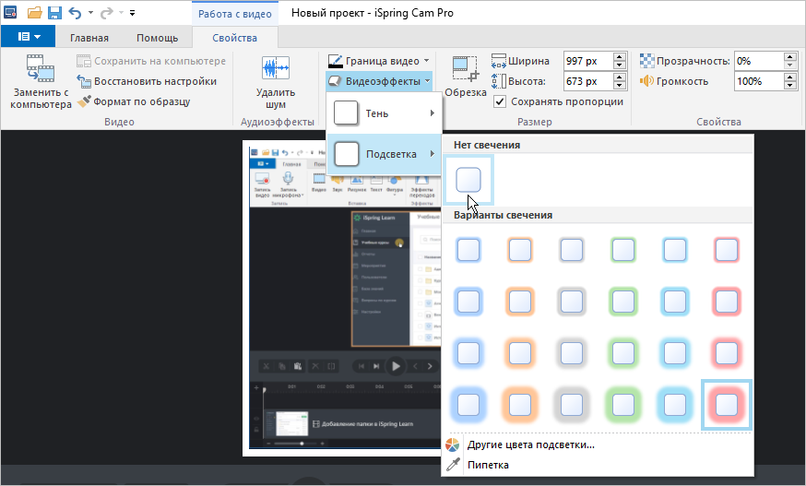The width and height of the screenshot is (806, 486).
Task: Click the Высота height icon
Action: pyautogui.click(x=499, y=81)
